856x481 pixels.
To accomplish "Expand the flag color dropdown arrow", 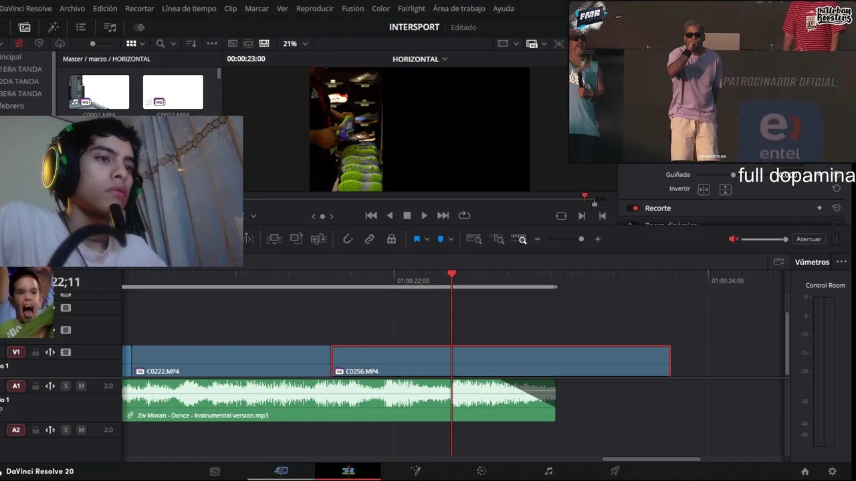I will click(x=427, y=239).
